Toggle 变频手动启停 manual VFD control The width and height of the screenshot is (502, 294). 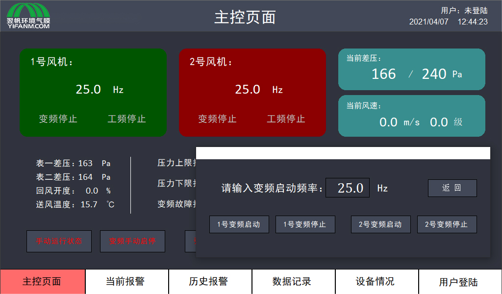132,241
